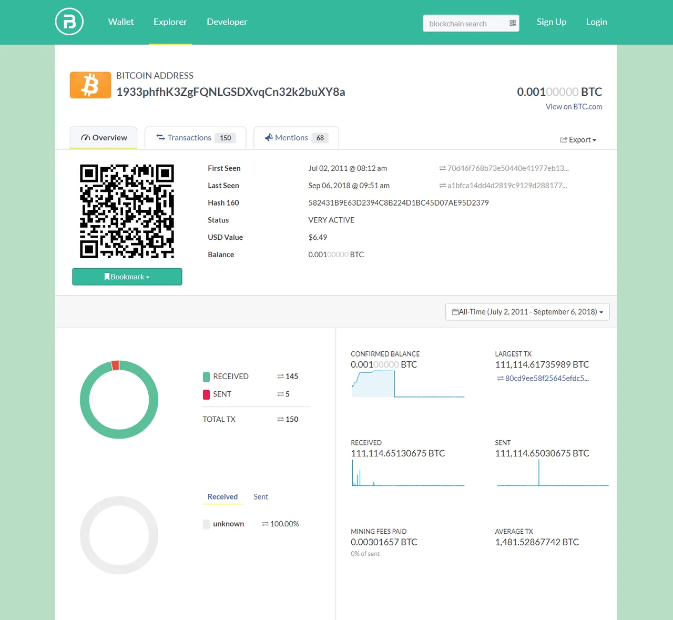The image size is (673, 620).
Task: Click the arrows icon next to 5 sent
Action: [281, 394]
